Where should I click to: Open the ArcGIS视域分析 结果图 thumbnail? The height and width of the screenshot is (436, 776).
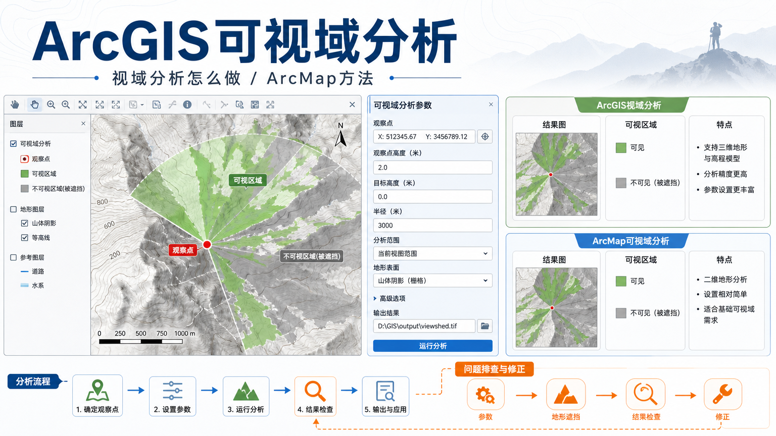[556, 174]
